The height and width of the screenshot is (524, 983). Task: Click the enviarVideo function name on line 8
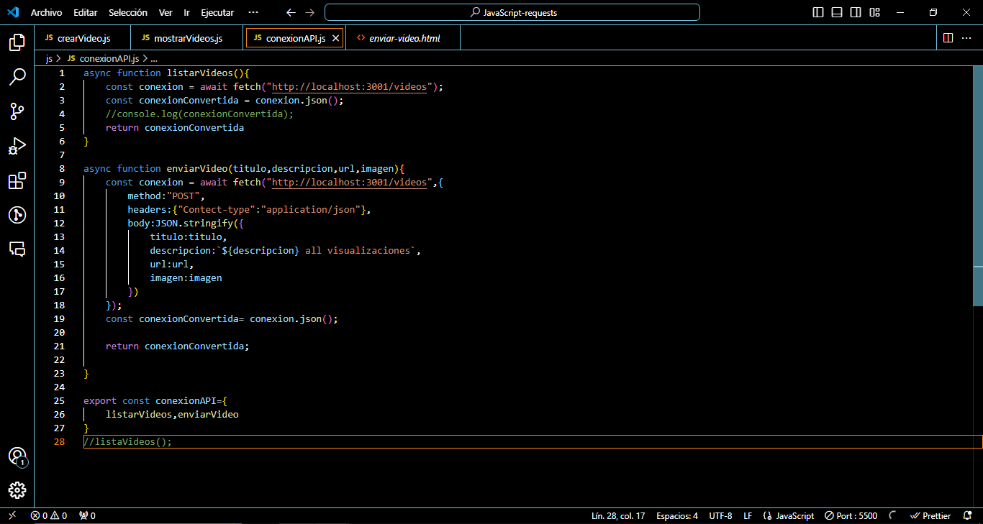click(197, 168)
